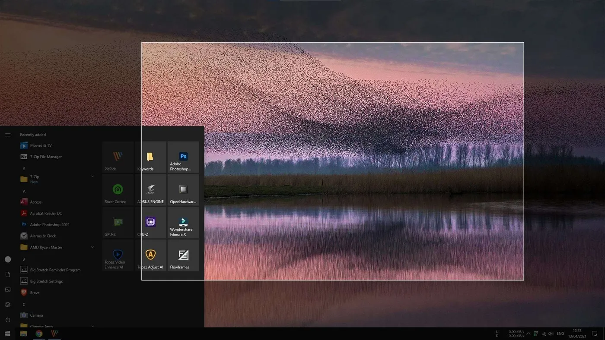Open Pictures icon in Start sidebar

[8, 290]
